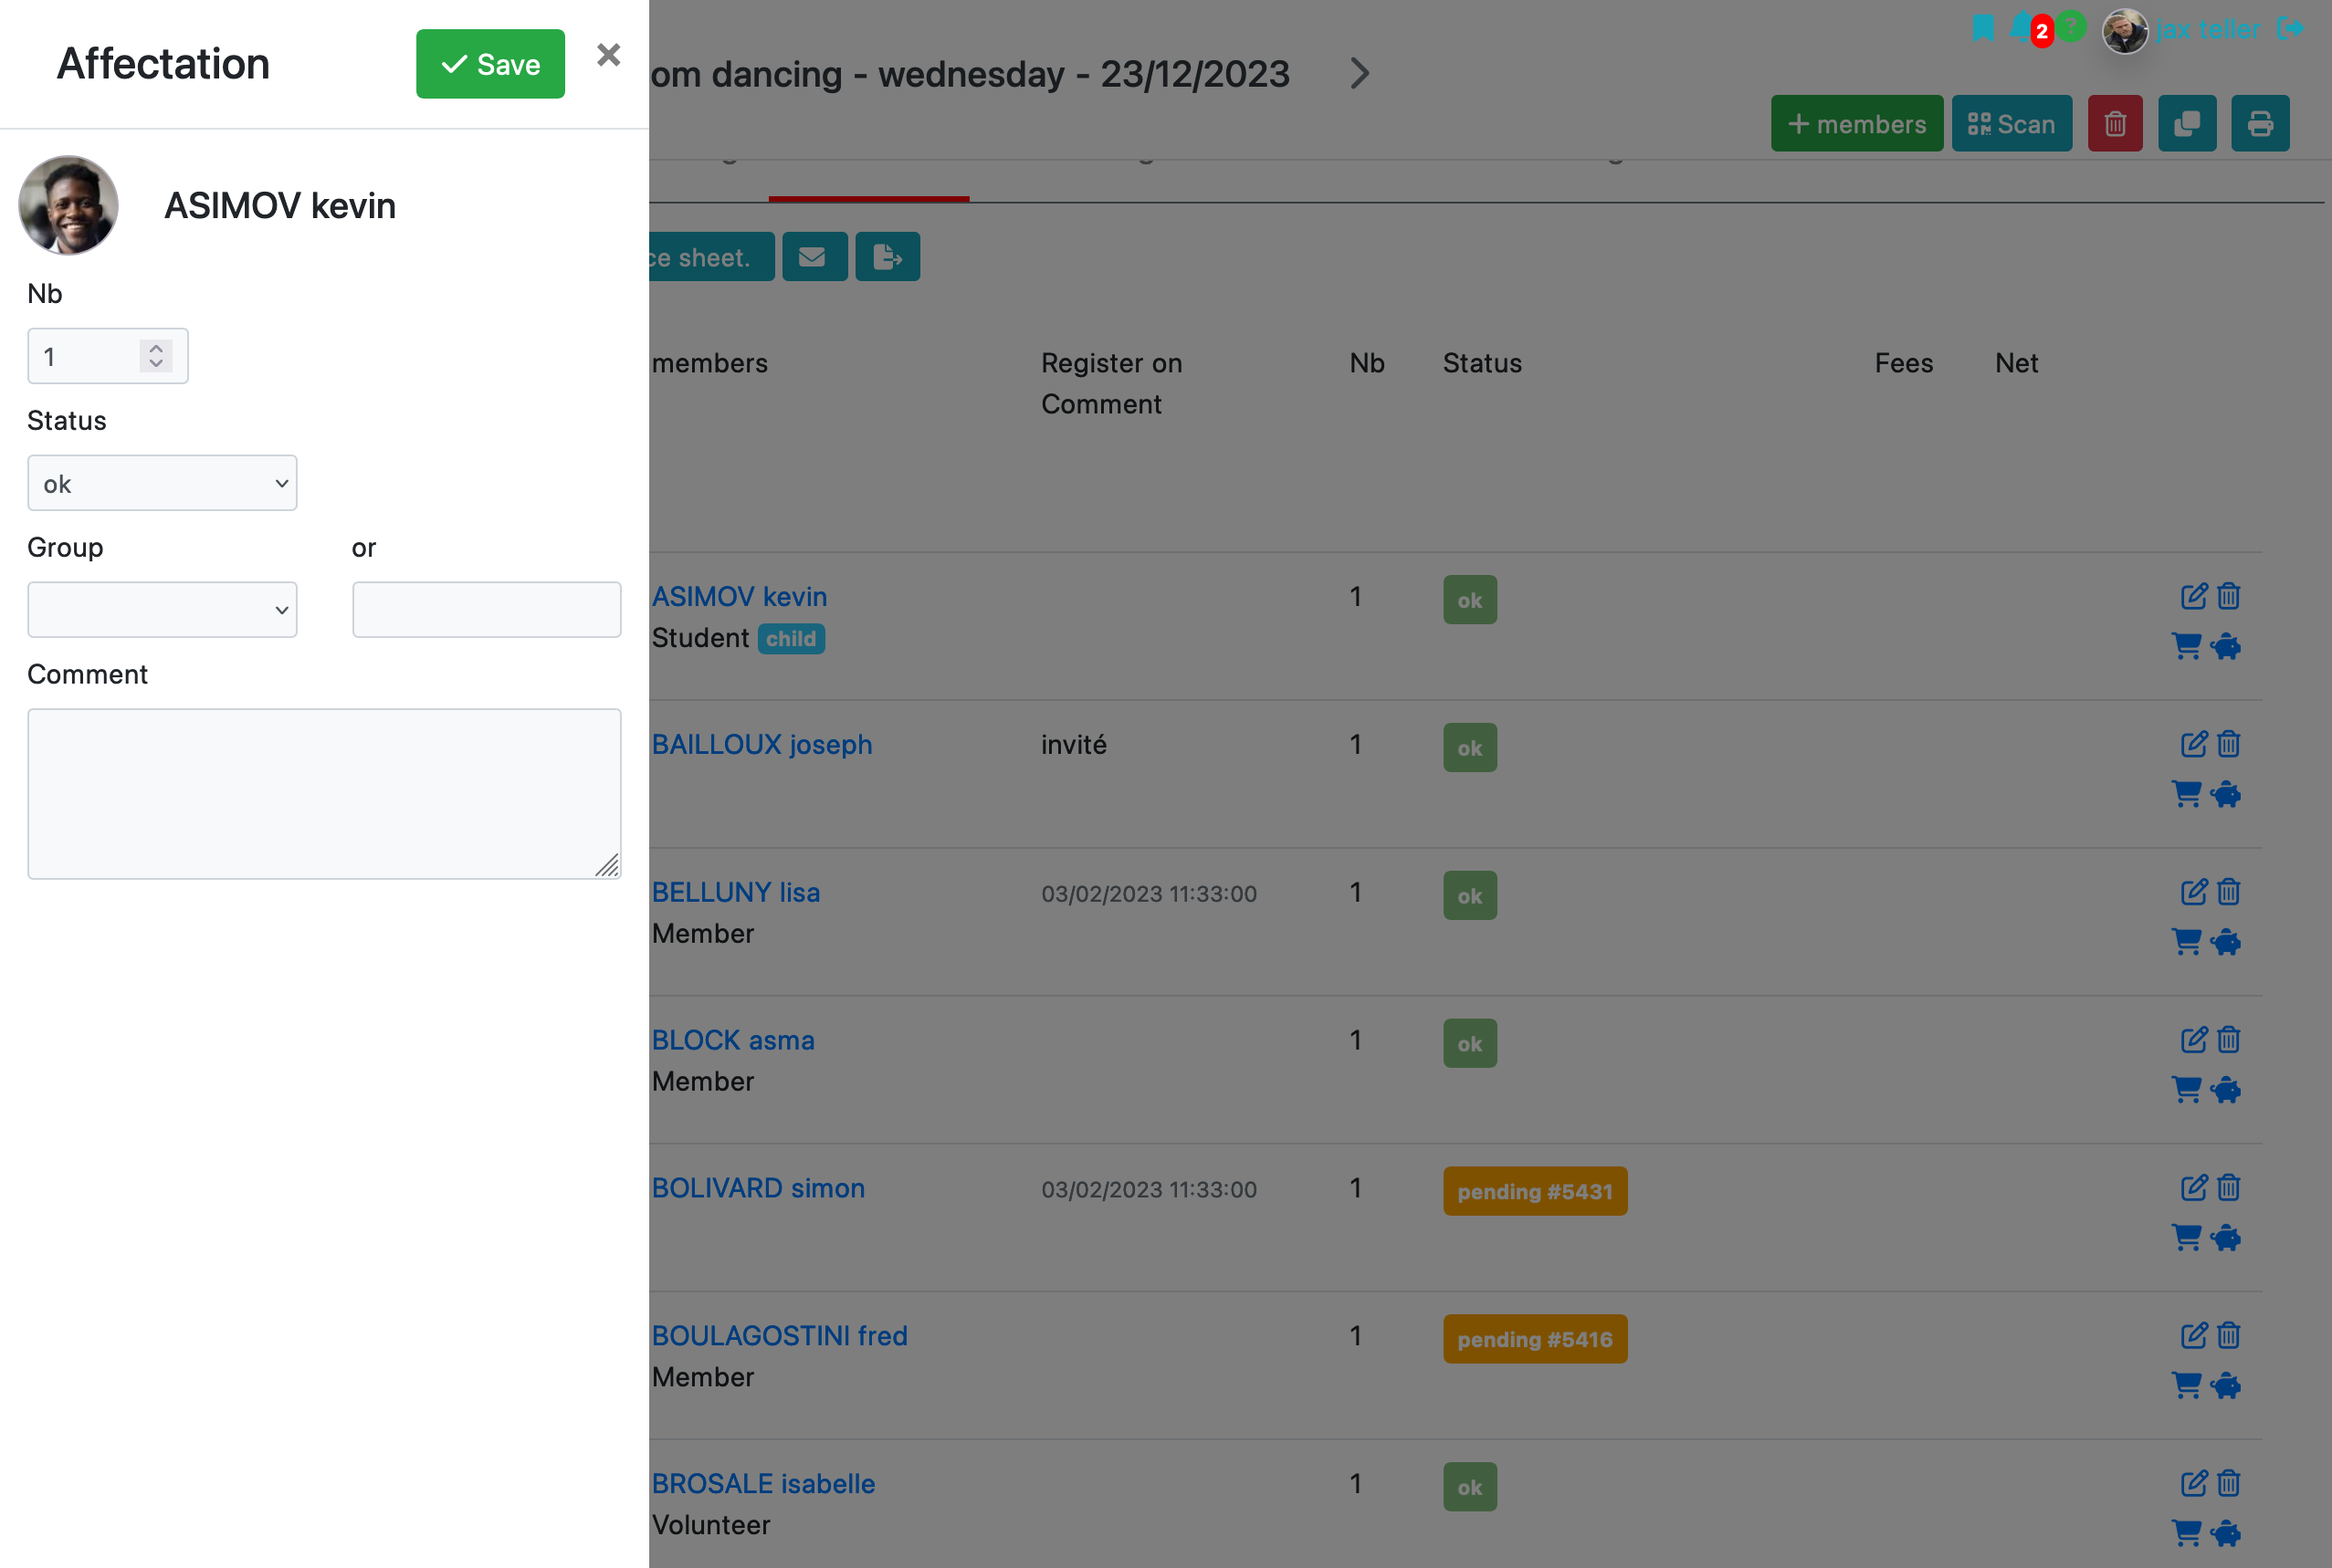Open jax teller user avatar
The width and height of the screenshot is (2332, 1568).
tap(2125, 30)
